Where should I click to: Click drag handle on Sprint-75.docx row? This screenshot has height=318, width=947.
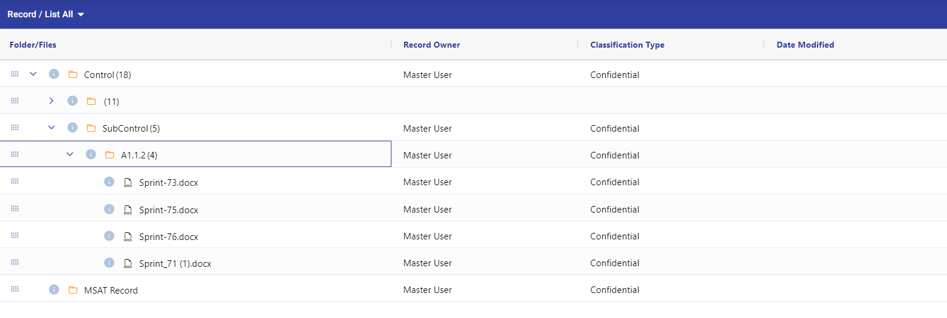pyautogui.click(x=15, y=209)
